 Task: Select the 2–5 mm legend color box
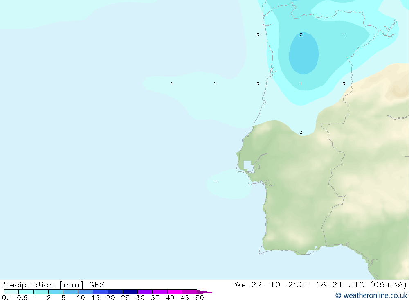56,292
